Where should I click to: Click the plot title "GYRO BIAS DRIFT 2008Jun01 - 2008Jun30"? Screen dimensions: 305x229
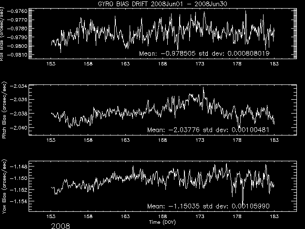[x=162, y=4]
